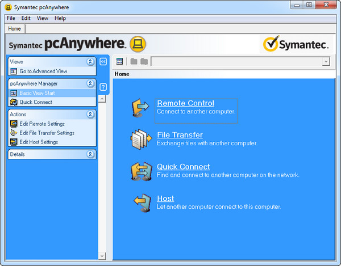This screenshot has width=341, height=266.
Task: Collapse the left panel with double-arrow button
Action: click(x=103, y=62)
